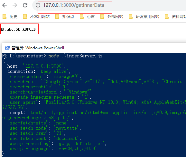
Task: Open the 资料网站 bookmark folder
Action: [175, 16]
